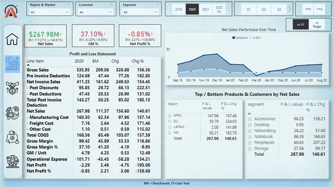Open the Sales view handshake icon
This screenshot has width=334, height=187.
tap(12, 88)
